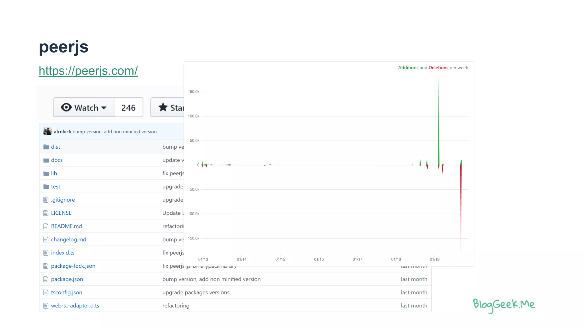Click 'last month' in the webrtc-adapter.d.ts row
Viewport: 583px width, 328px height.
coord(414,306)
